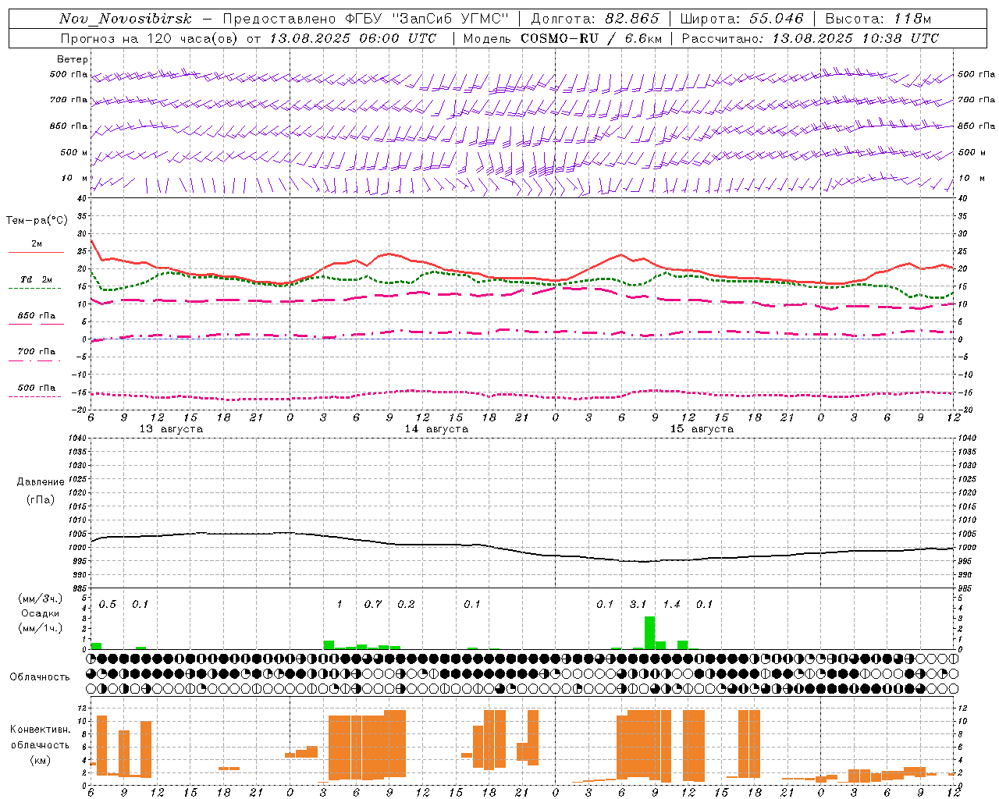This screenshot has height=799, width=999.
Task: Click the precipitation value "0.2"
Action: [x=406, y=604]
